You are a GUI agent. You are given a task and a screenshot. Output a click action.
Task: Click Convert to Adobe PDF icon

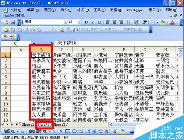click(x=6, y=37)
